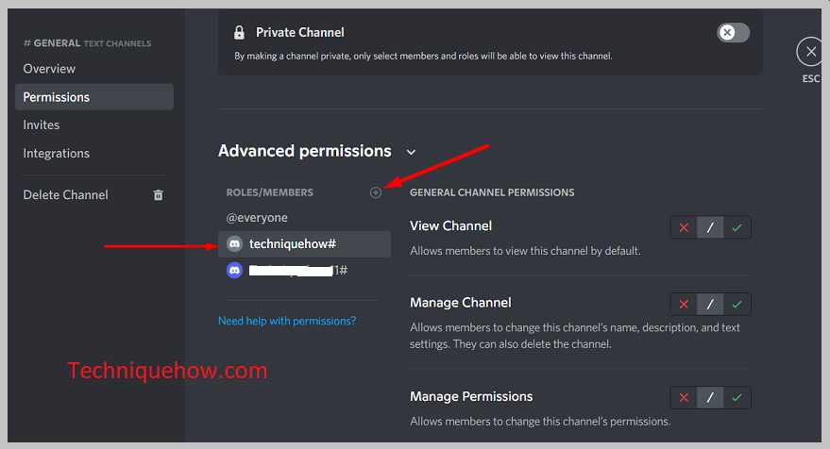Set View Channel to neutral slash
The height and width of the screenshot is (449, 830).
pos(710,227)
